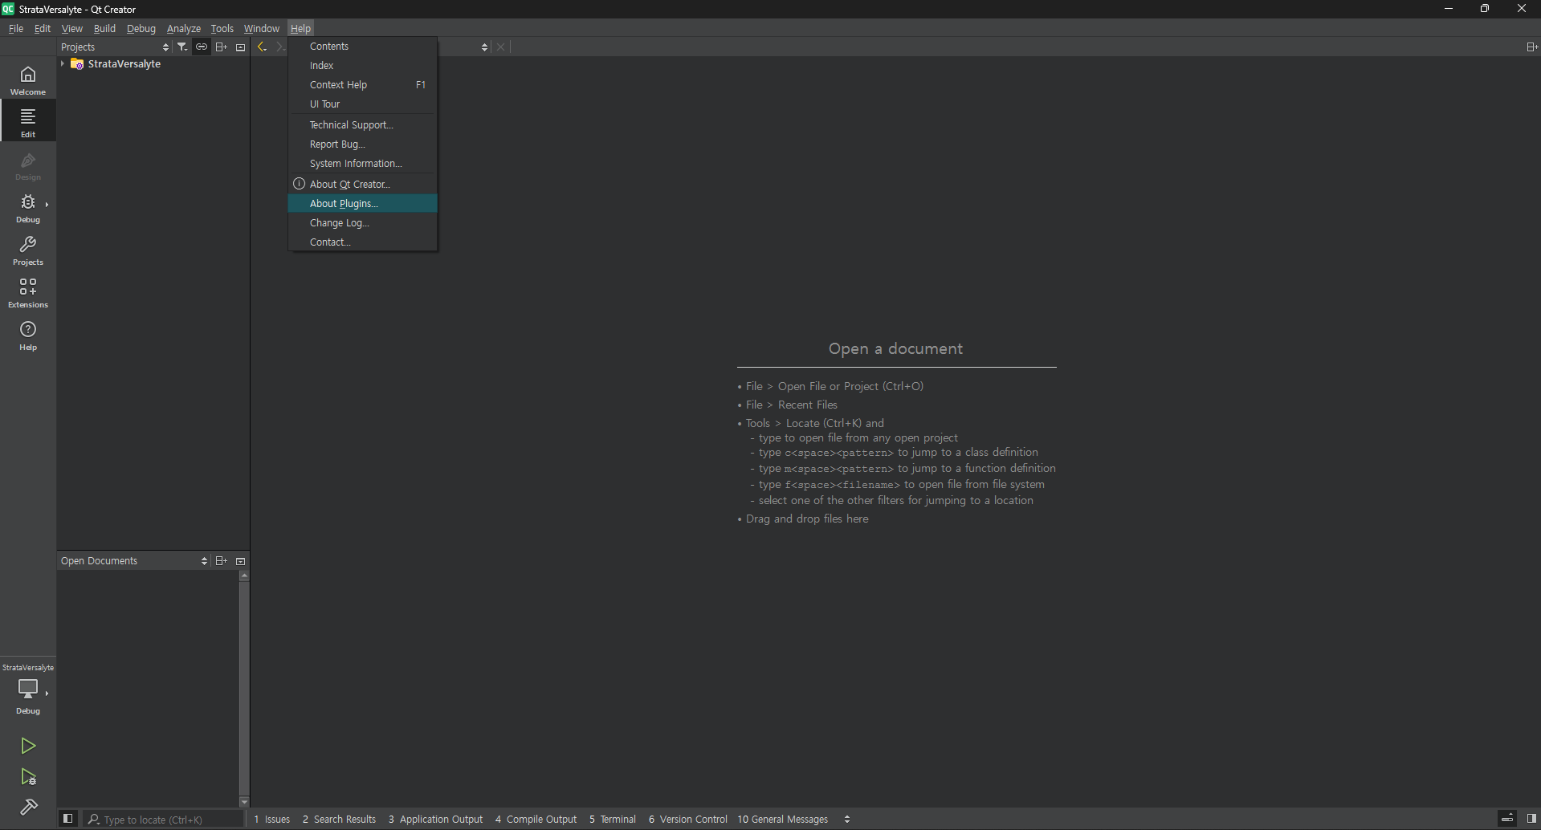Image resolution: width=1541 pixels, height=830 pixels.
Task: Click the Open Documents scrollbar
Action: click(x=244, y=689)
